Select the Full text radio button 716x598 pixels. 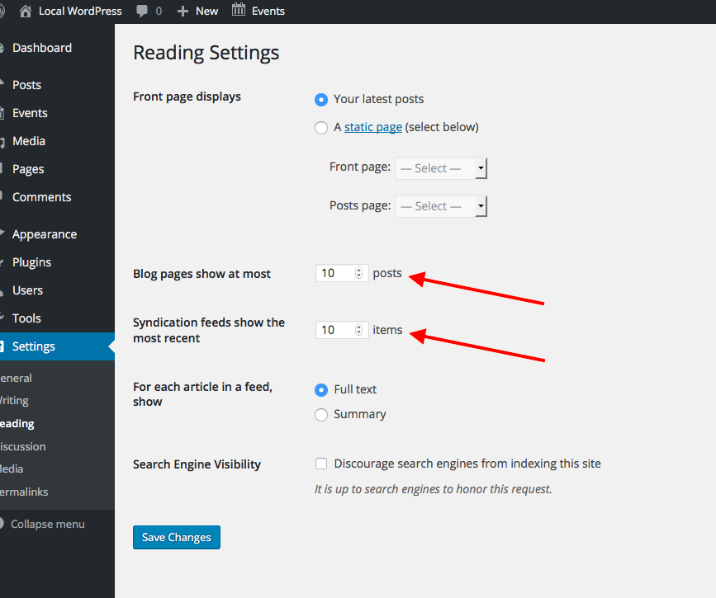click(x=321, y=389)
